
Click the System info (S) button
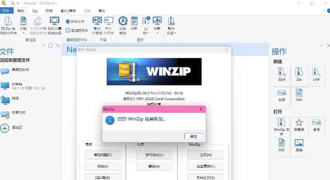(206, 177)
